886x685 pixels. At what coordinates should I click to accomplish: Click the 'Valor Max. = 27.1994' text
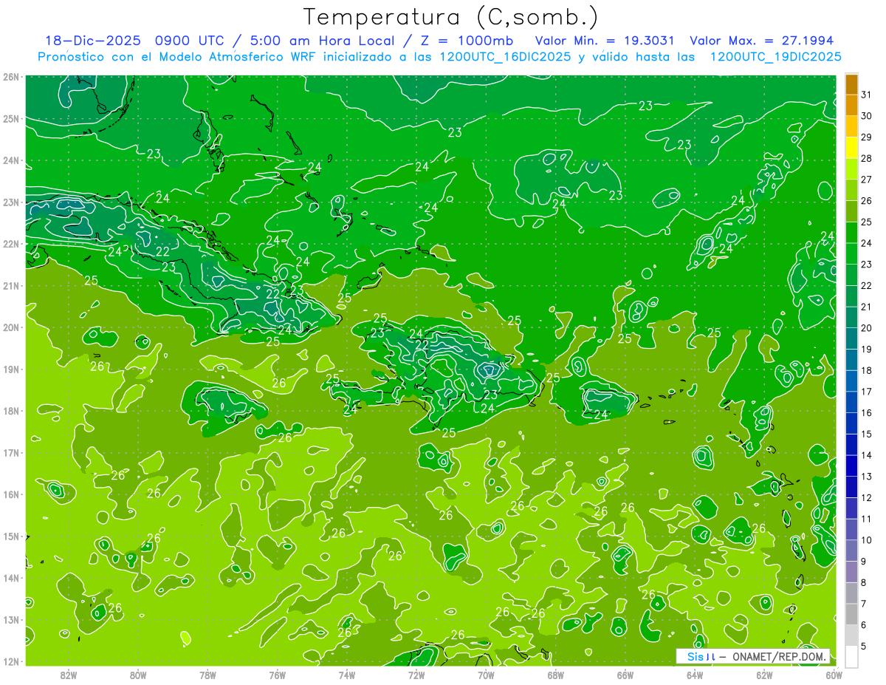pyautogui.click(x=760, y=41)
